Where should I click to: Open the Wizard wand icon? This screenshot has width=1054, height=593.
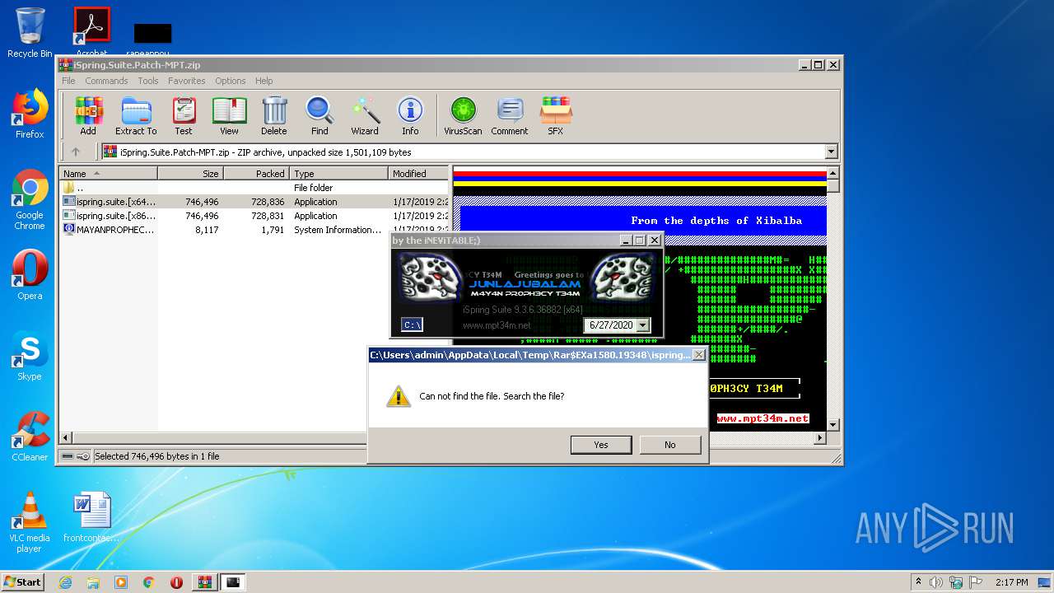[365, 115]
